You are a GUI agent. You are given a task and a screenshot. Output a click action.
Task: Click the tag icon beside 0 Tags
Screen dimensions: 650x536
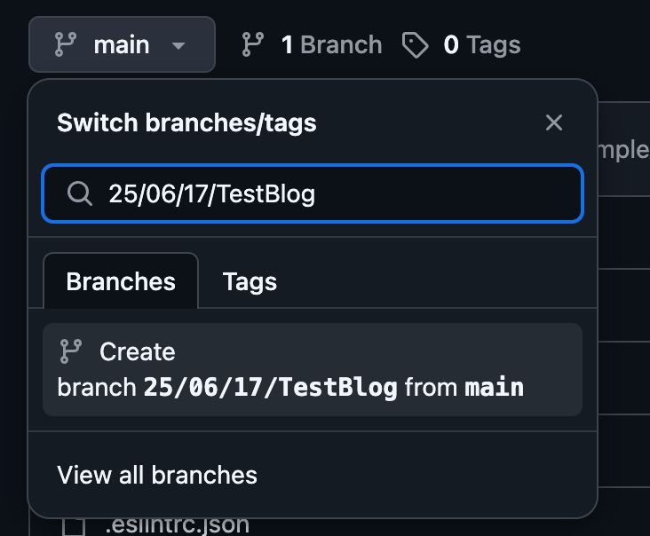click(x=415, y=44)
